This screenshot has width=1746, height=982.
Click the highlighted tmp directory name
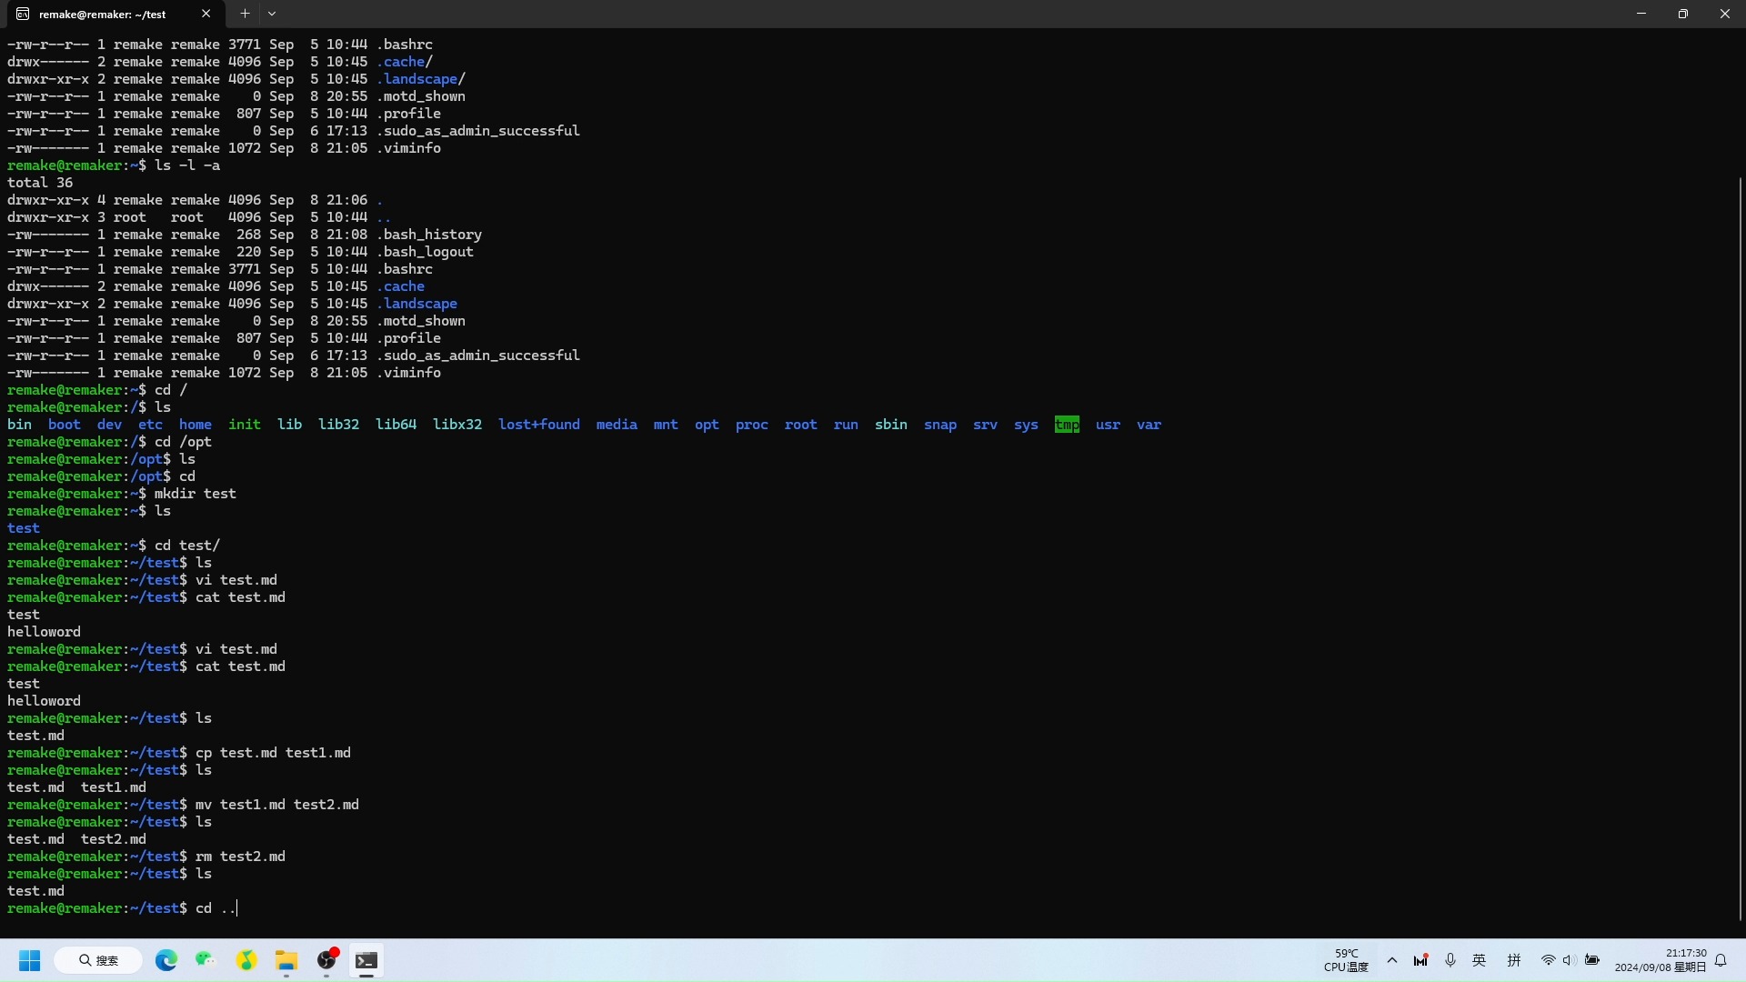pyautogui.click(x=1067, y=425)
